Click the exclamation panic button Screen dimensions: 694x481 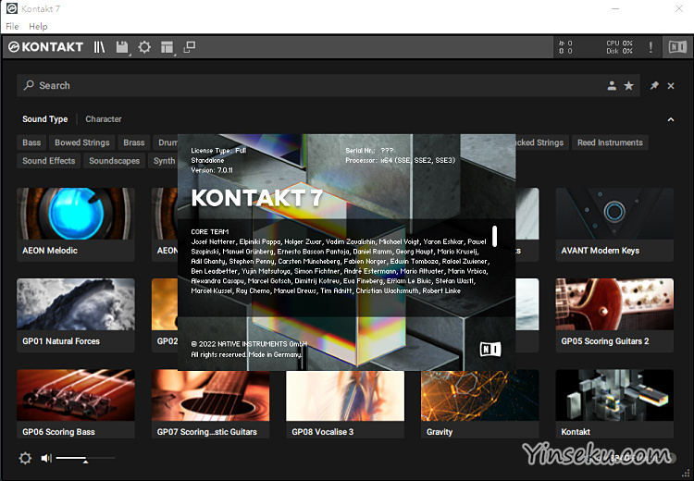coord(651,47)
